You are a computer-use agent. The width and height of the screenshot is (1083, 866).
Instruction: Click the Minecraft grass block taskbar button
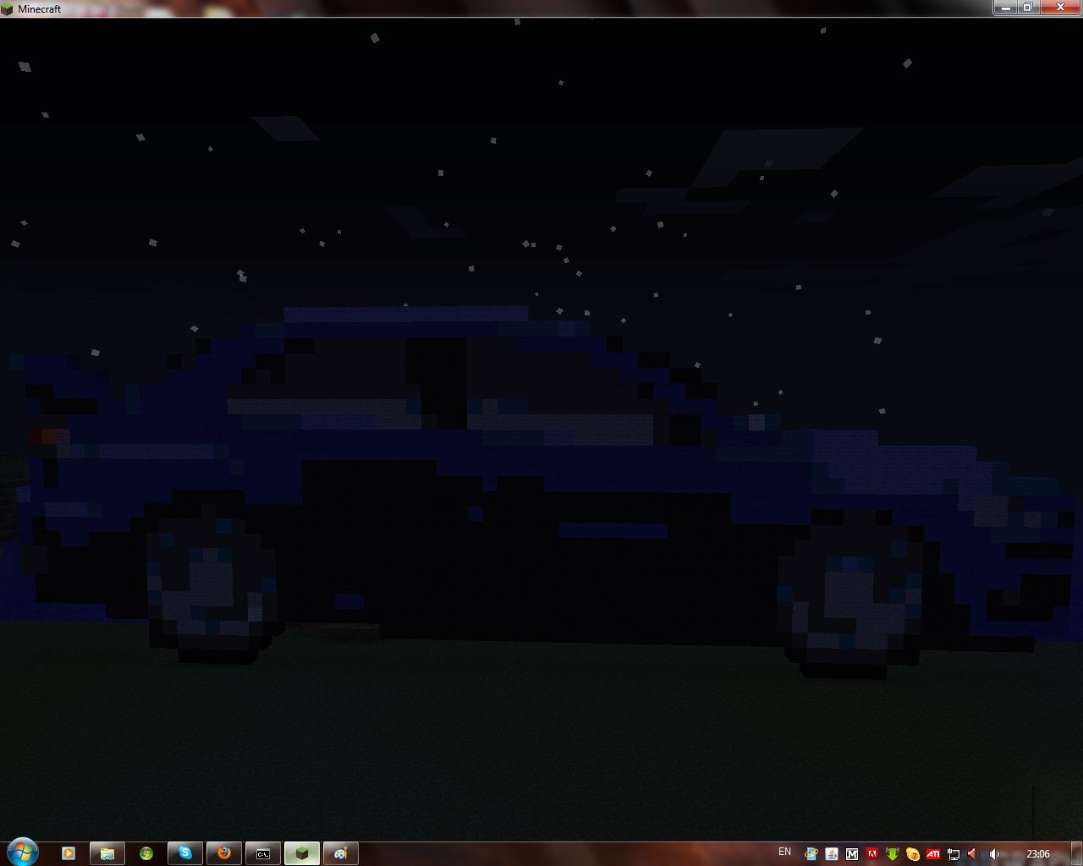[302, 853]
